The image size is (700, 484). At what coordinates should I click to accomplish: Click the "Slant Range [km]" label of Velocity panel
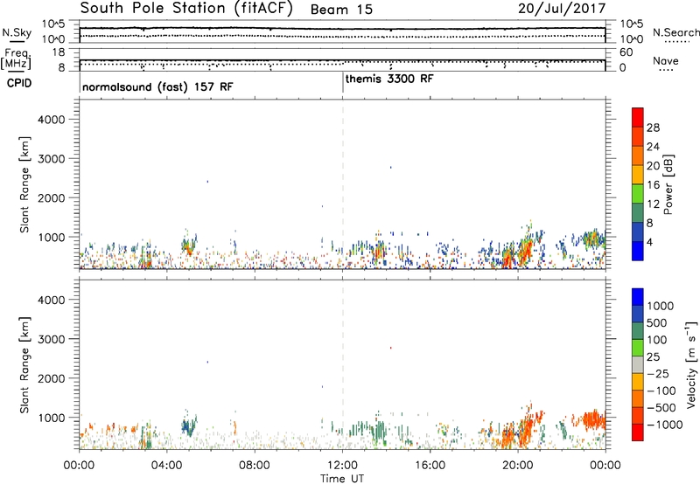click(x=24, y=364)
